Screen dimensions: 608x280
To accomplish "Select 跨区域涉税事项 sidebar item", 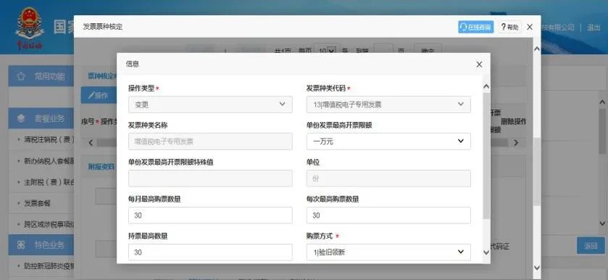I will click(49, 224).
